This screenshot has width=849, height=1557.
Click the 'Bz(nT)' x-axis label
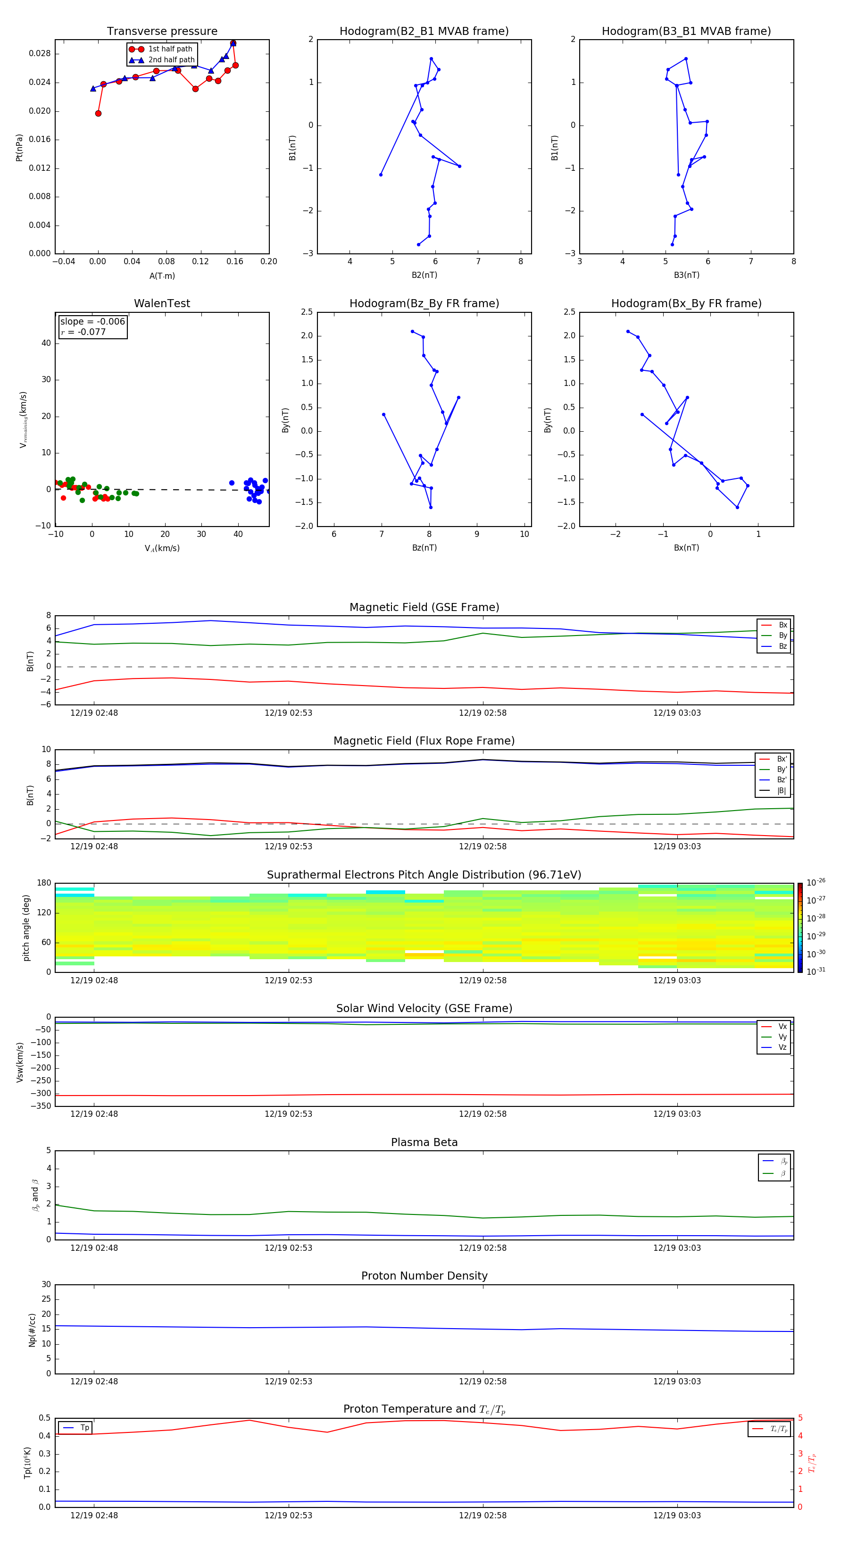[x=424, y=548]
